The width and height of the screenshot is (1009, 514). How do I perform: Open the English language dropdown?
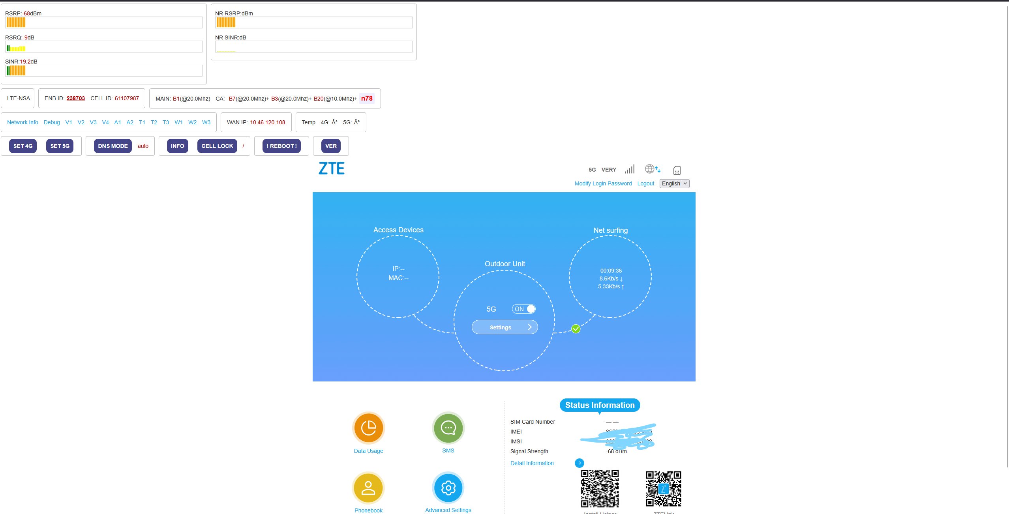674,183
